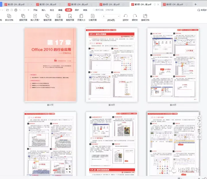
Task: Close the 第5册 PDF tab
Action: tap(158, 4)
